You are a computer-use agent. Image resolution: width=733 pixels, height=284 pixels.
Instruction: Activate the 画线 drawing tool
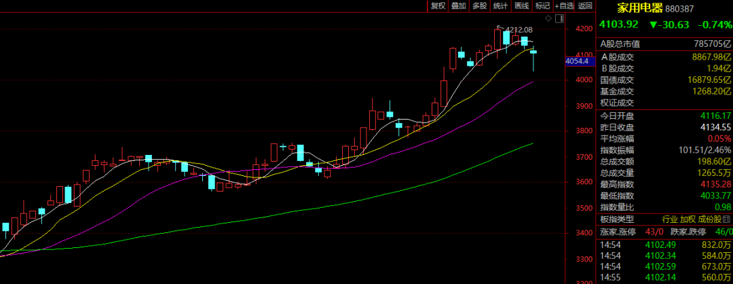521,5
